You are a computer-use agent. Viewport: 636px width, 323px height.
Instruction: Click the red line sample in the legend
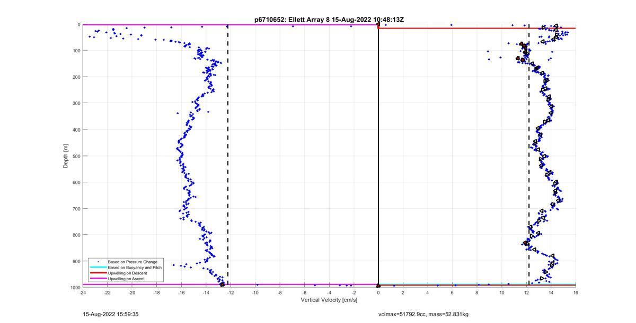pyautogui.click(x=98, y=273)
